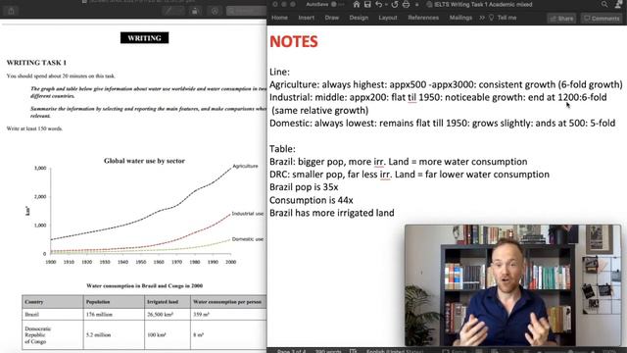The image size is (627, 353).
Task: Click the Home icon in Word title bar
Action: pos(356,4)
